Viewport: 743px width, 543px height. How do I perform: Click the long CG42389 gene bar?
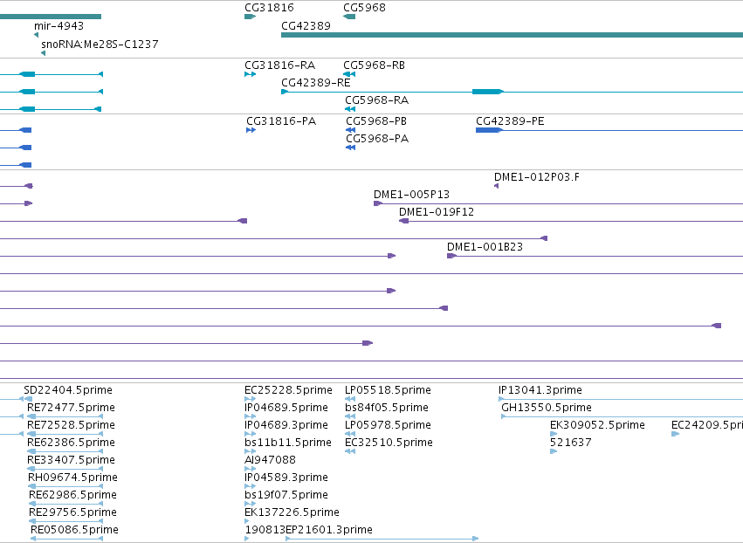tap(512, 35)
